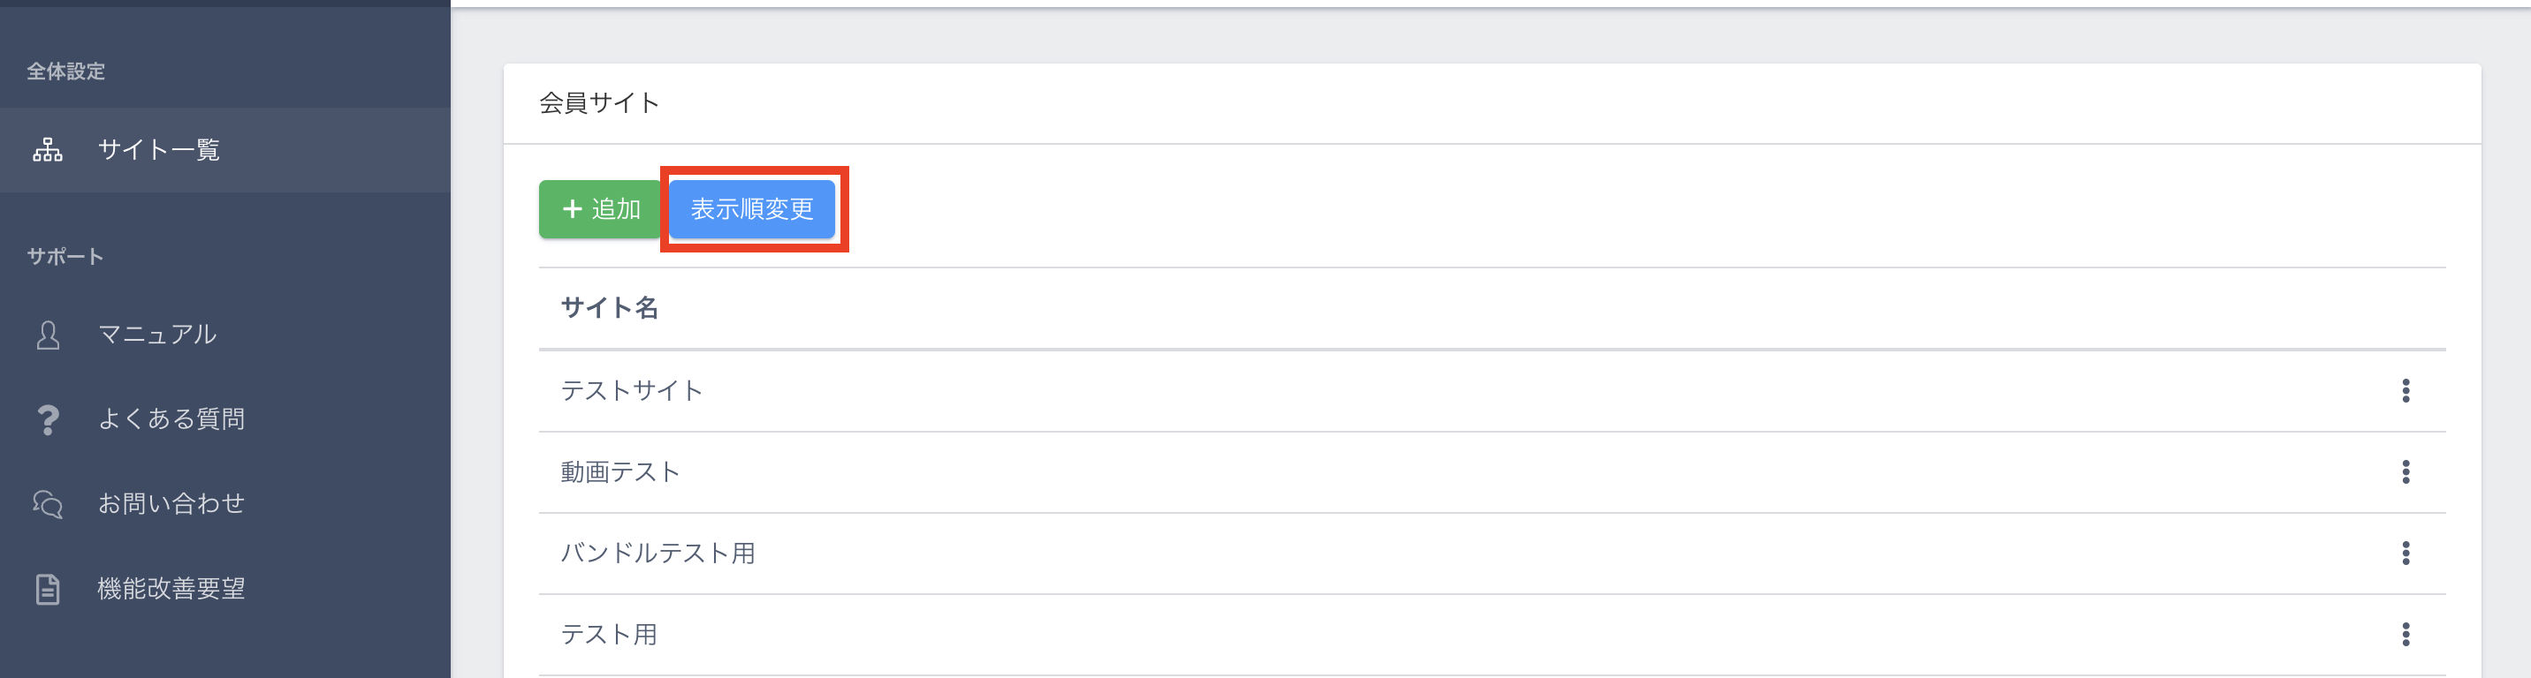Click the テストサイト site row name
The height and width of the screenshot is (678, 2531).
pos(632,390)
